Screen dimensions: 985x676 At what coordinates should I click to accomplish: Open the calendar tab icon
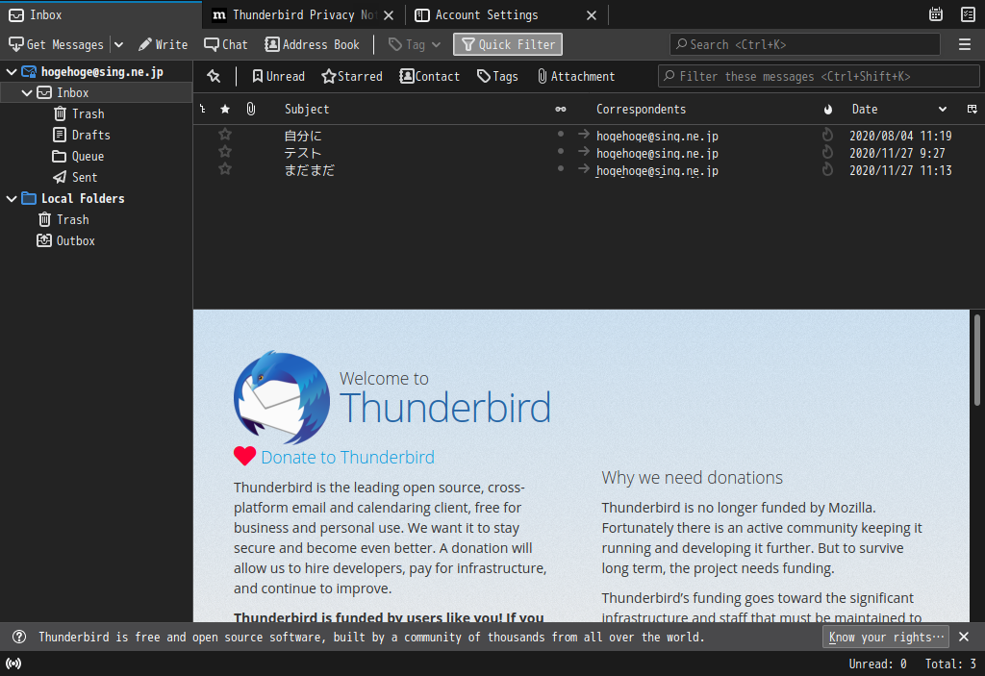(935, 14)
